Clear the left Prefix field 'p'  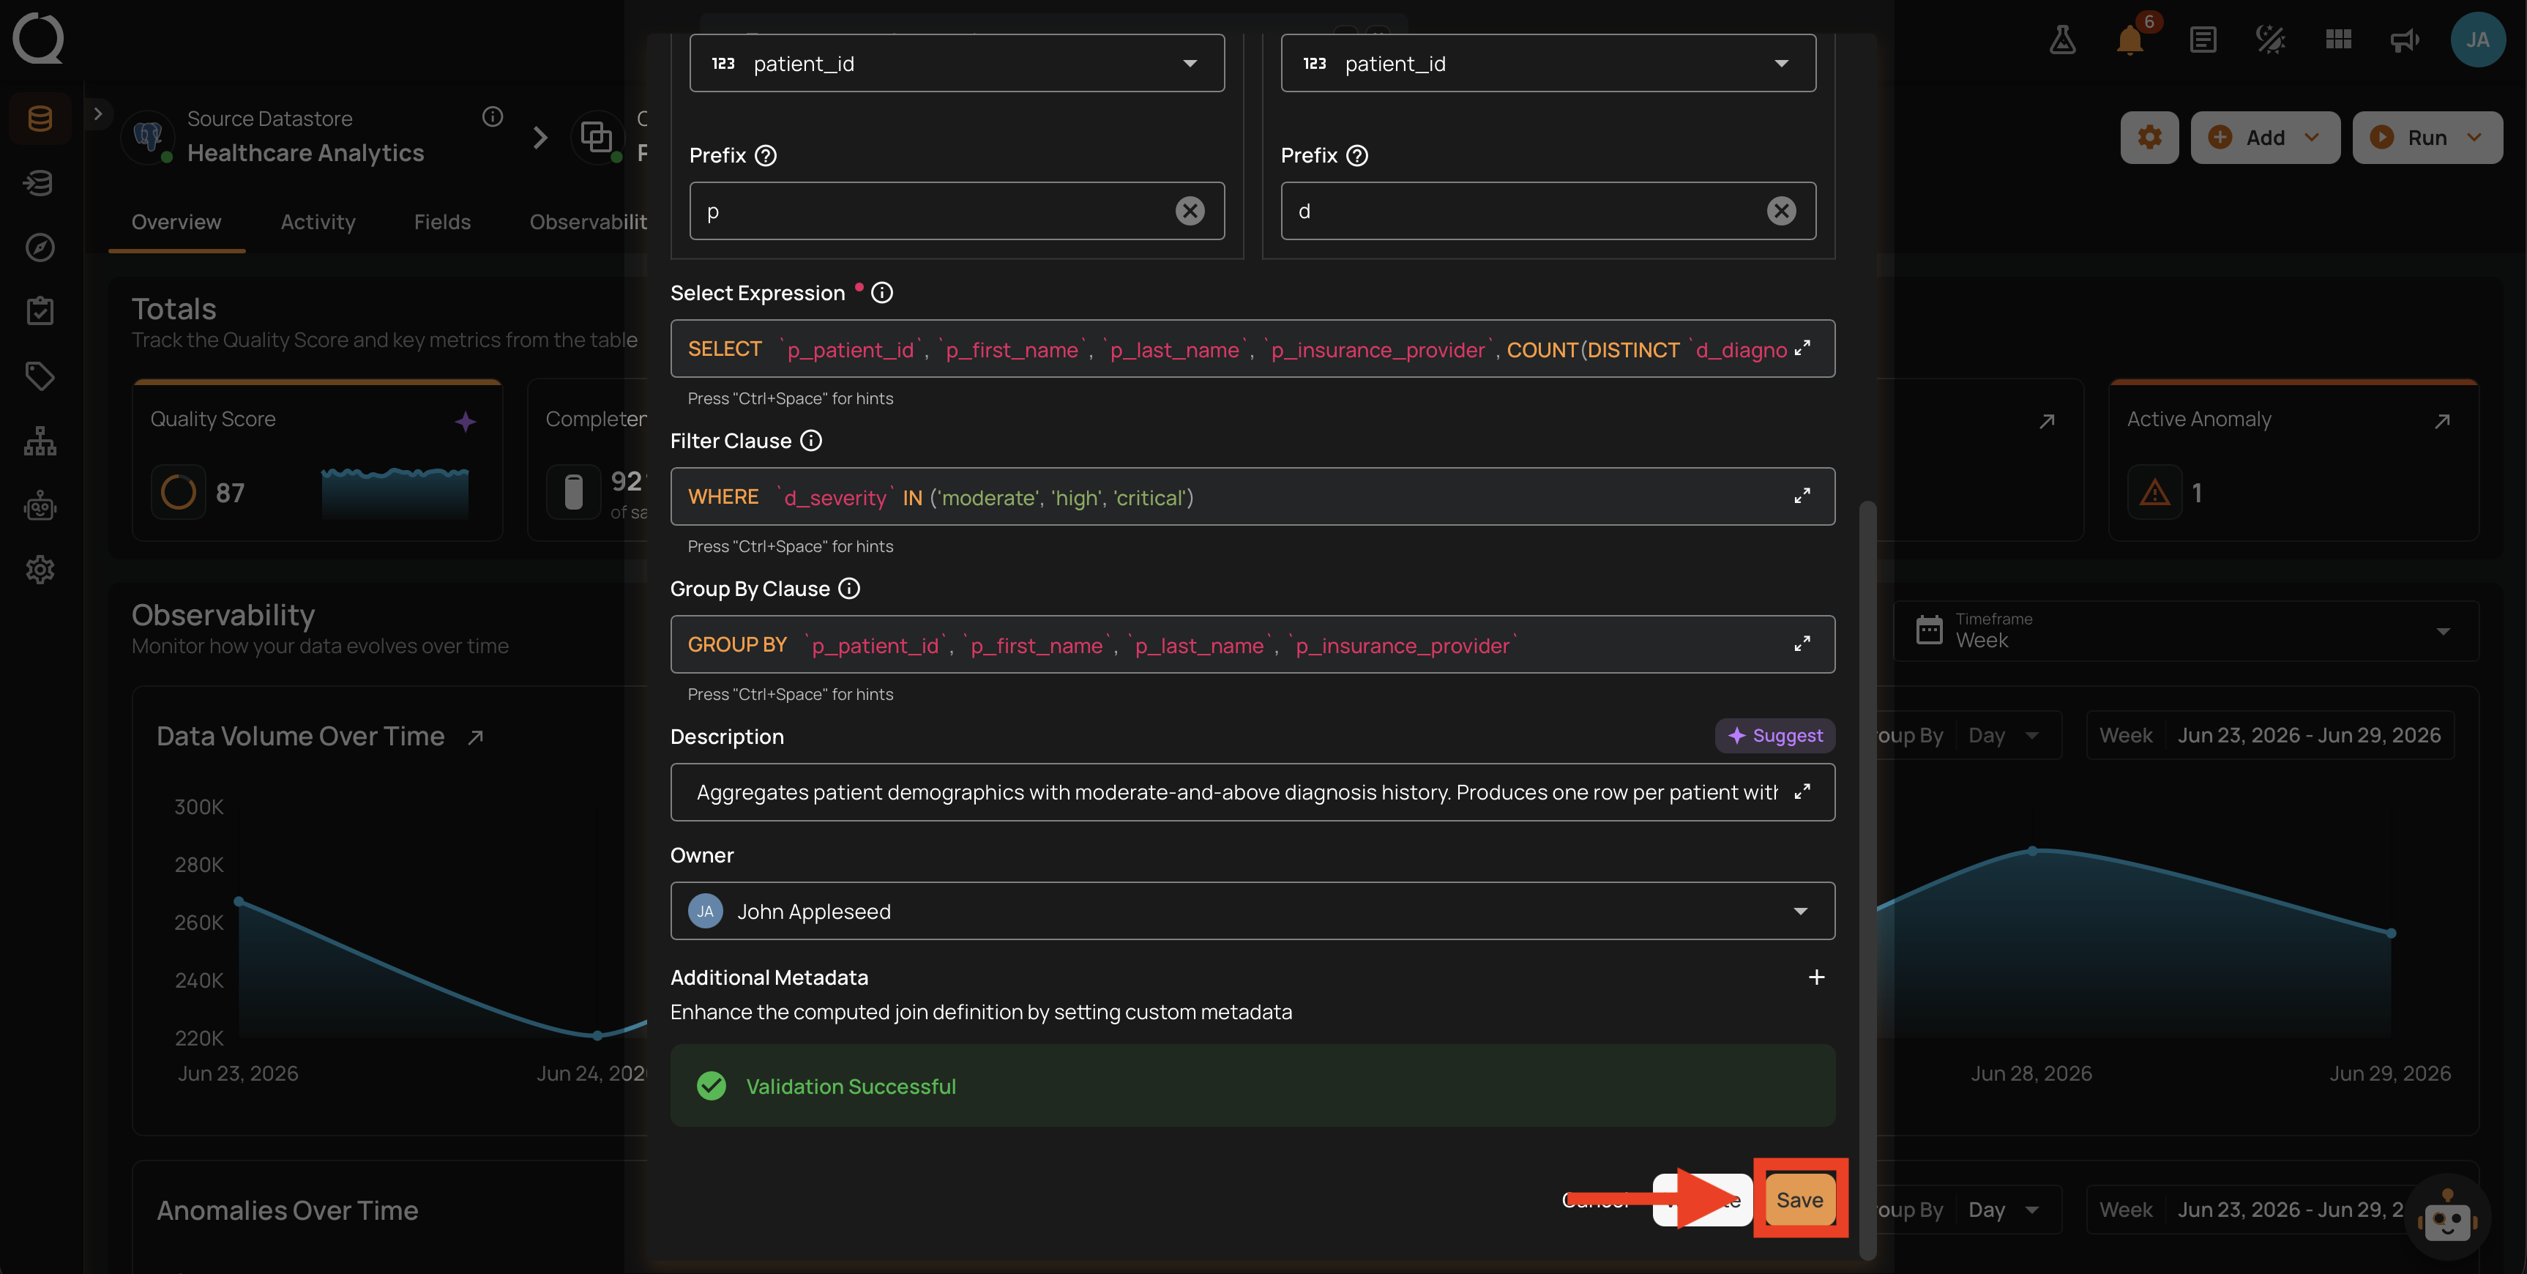click(x=1190, y=210)
